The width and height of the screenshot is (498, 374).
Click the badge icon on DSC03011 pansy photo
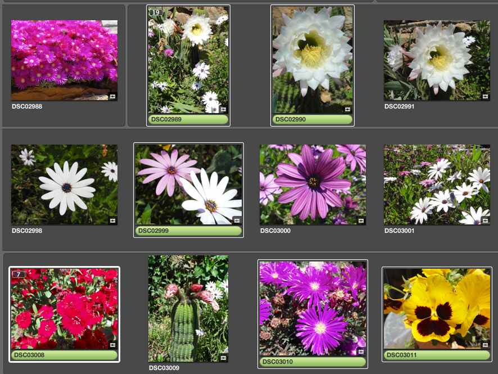pos(485,345)
